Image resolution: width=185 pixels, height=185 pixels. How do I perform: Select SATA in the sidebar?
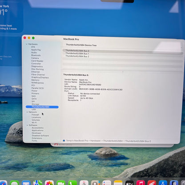[34, 99]
